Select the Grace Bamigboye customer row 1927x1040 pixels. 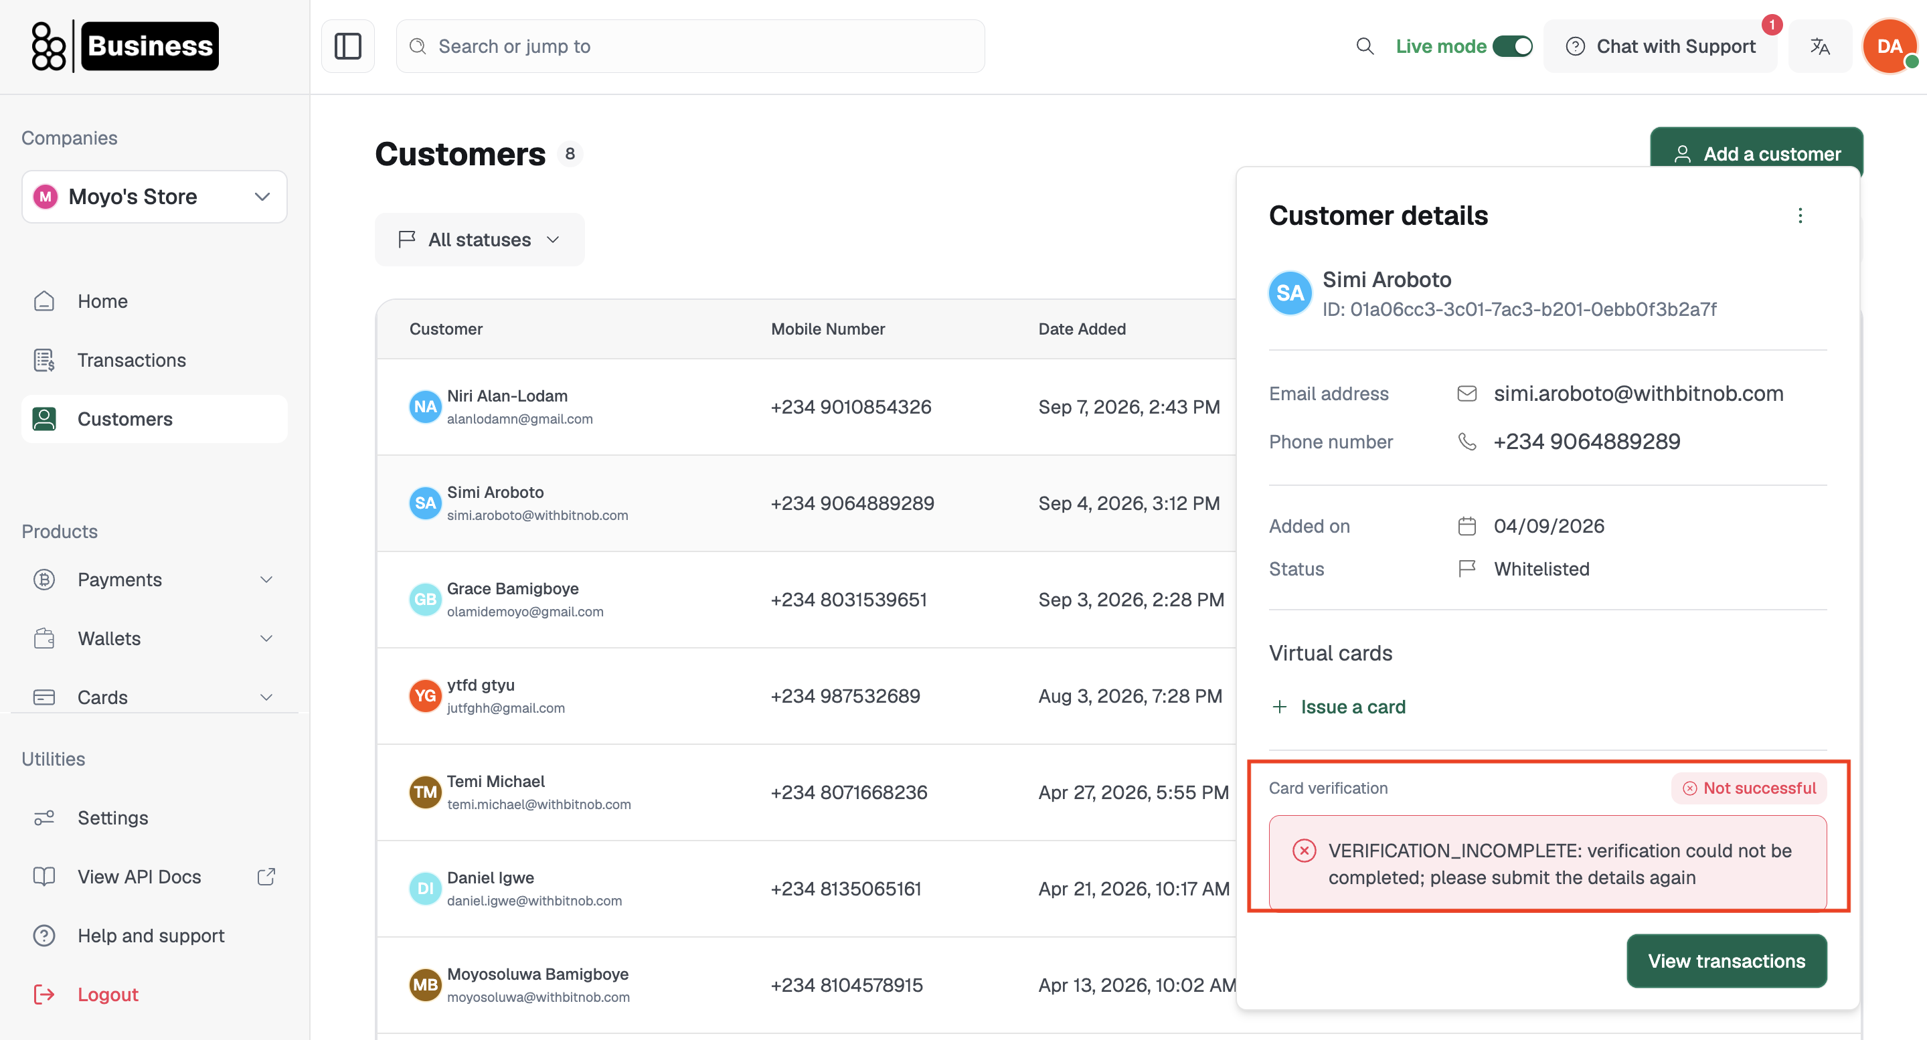pyautogui.click(x=806, y=600)
